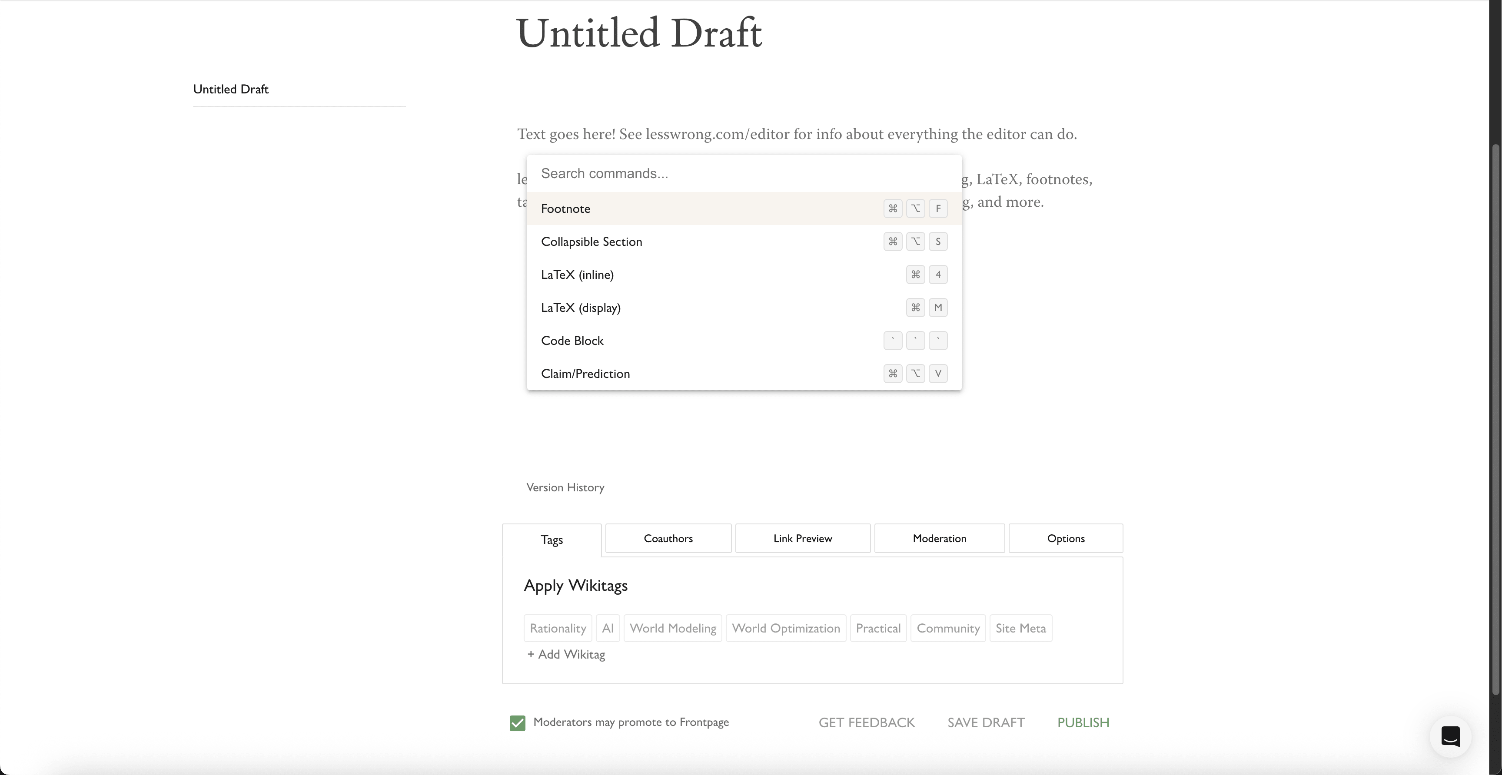This screenshot has height=775, width=1502.
Task: Open the Options tab
Action: click(1065, 538)
